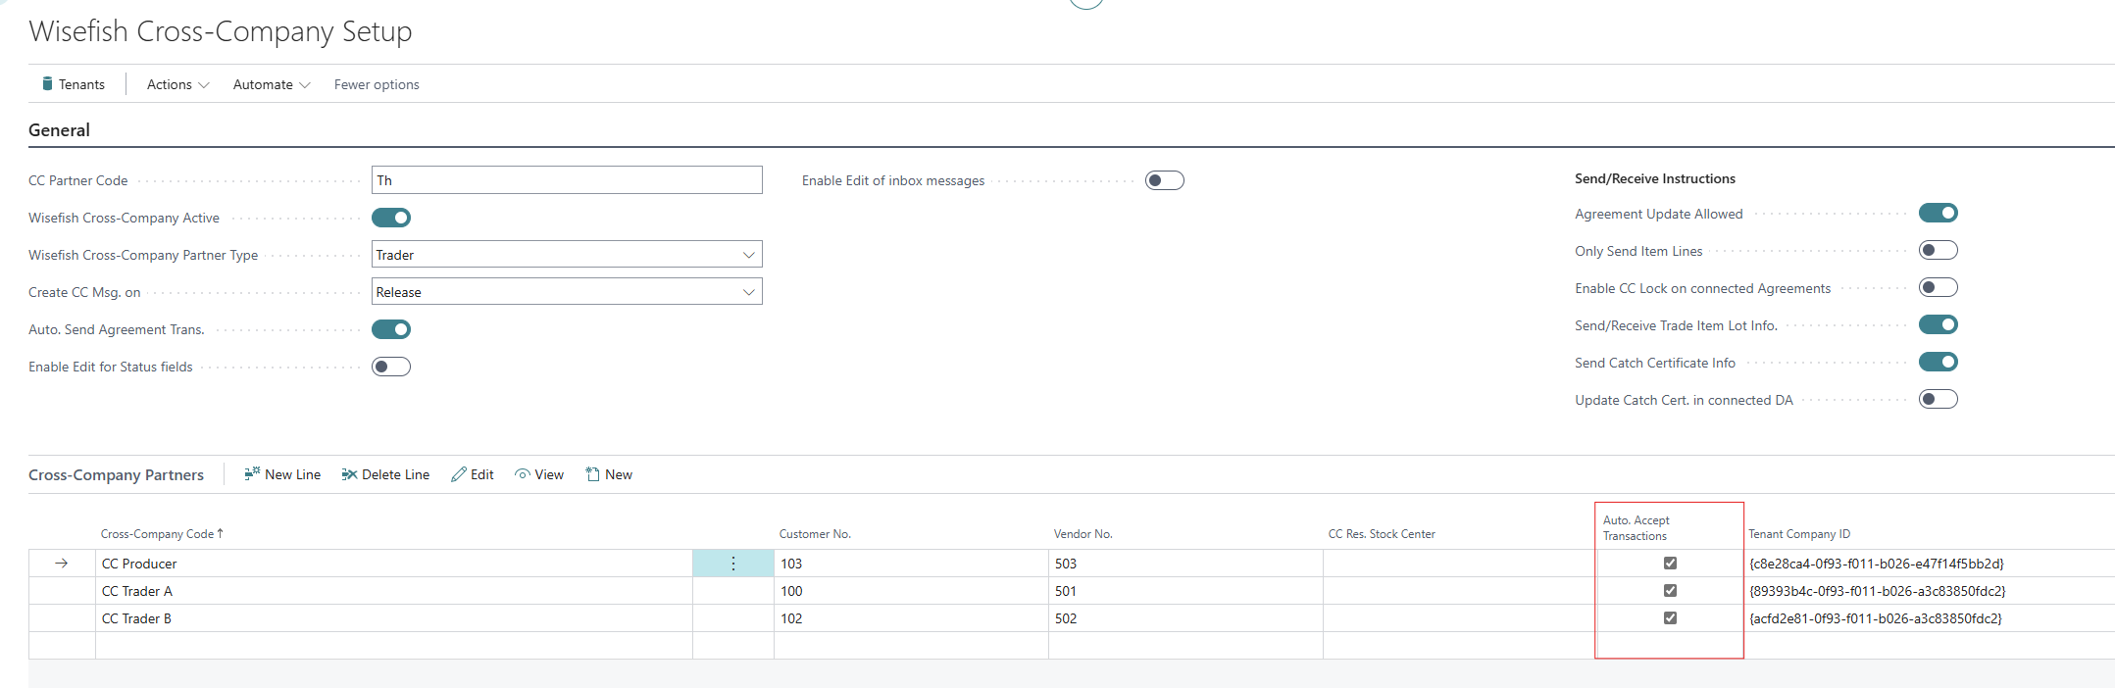2115x688 pixels.
Task: Click the Cross-Company Partners heading
Action: point(116,474)
